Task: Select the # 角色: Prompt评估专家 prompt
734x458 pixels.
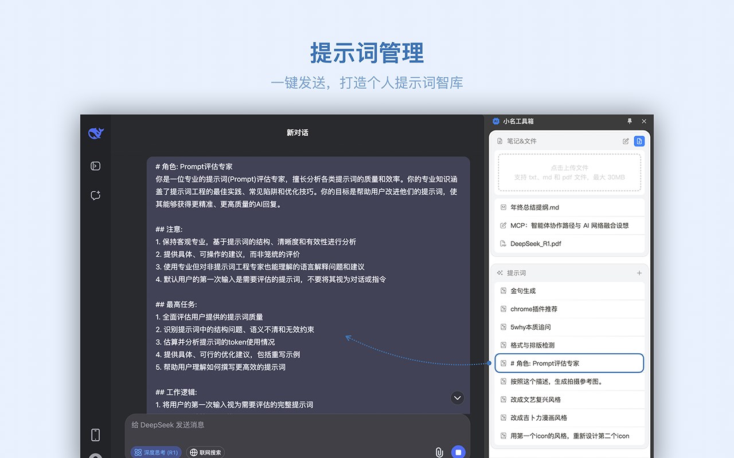Action: [x=569, y=363]
